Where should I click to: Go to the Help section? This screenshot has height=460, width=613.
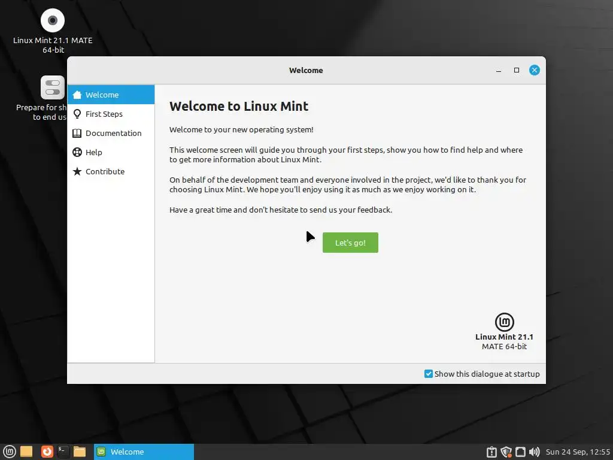coord(111,152)
